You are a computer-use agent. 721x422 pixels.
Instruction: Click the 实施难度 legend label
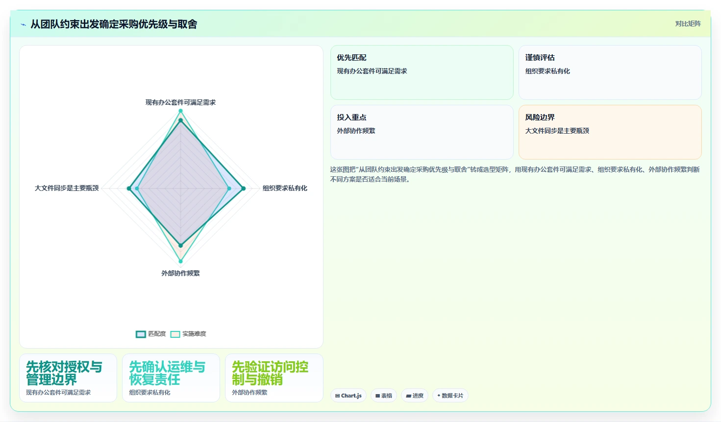point(194,334)
